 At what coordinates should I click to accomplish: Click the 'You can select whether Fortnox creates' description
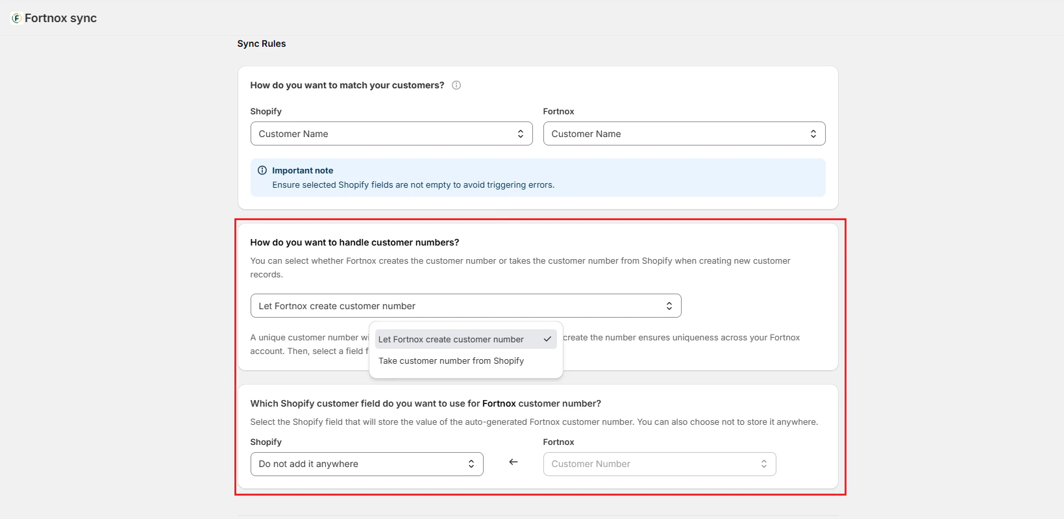click(521, 268)
